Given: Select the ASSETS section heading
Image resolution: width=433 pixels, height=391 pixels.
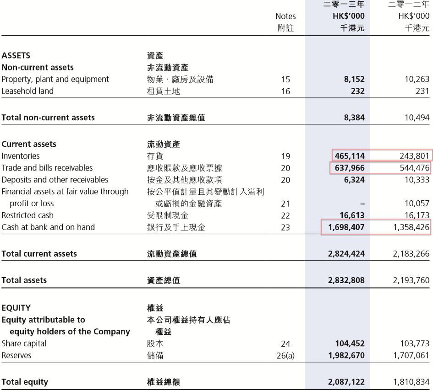Looking at the screenshot, I should (x=16, y=56).
